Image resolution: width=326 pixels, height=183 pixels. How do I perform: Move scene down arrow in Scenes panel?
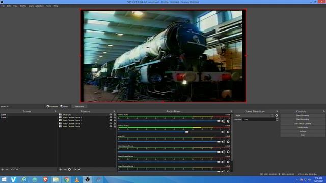[x=17, y=169]
